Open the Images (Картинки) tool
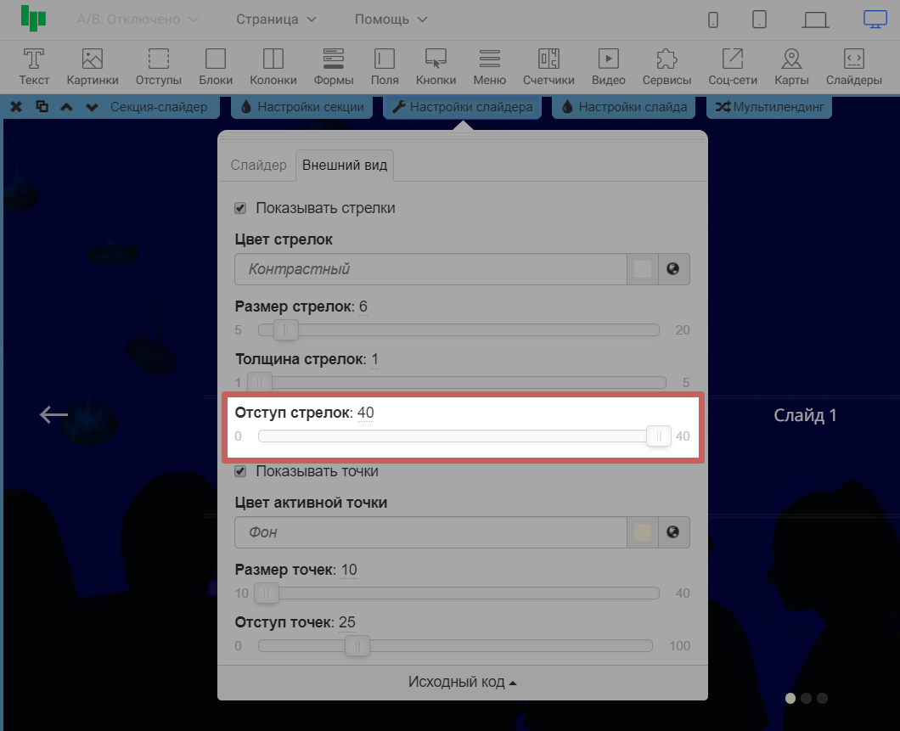Viewport: 900px width, 731px height. (x=93, y=66)
